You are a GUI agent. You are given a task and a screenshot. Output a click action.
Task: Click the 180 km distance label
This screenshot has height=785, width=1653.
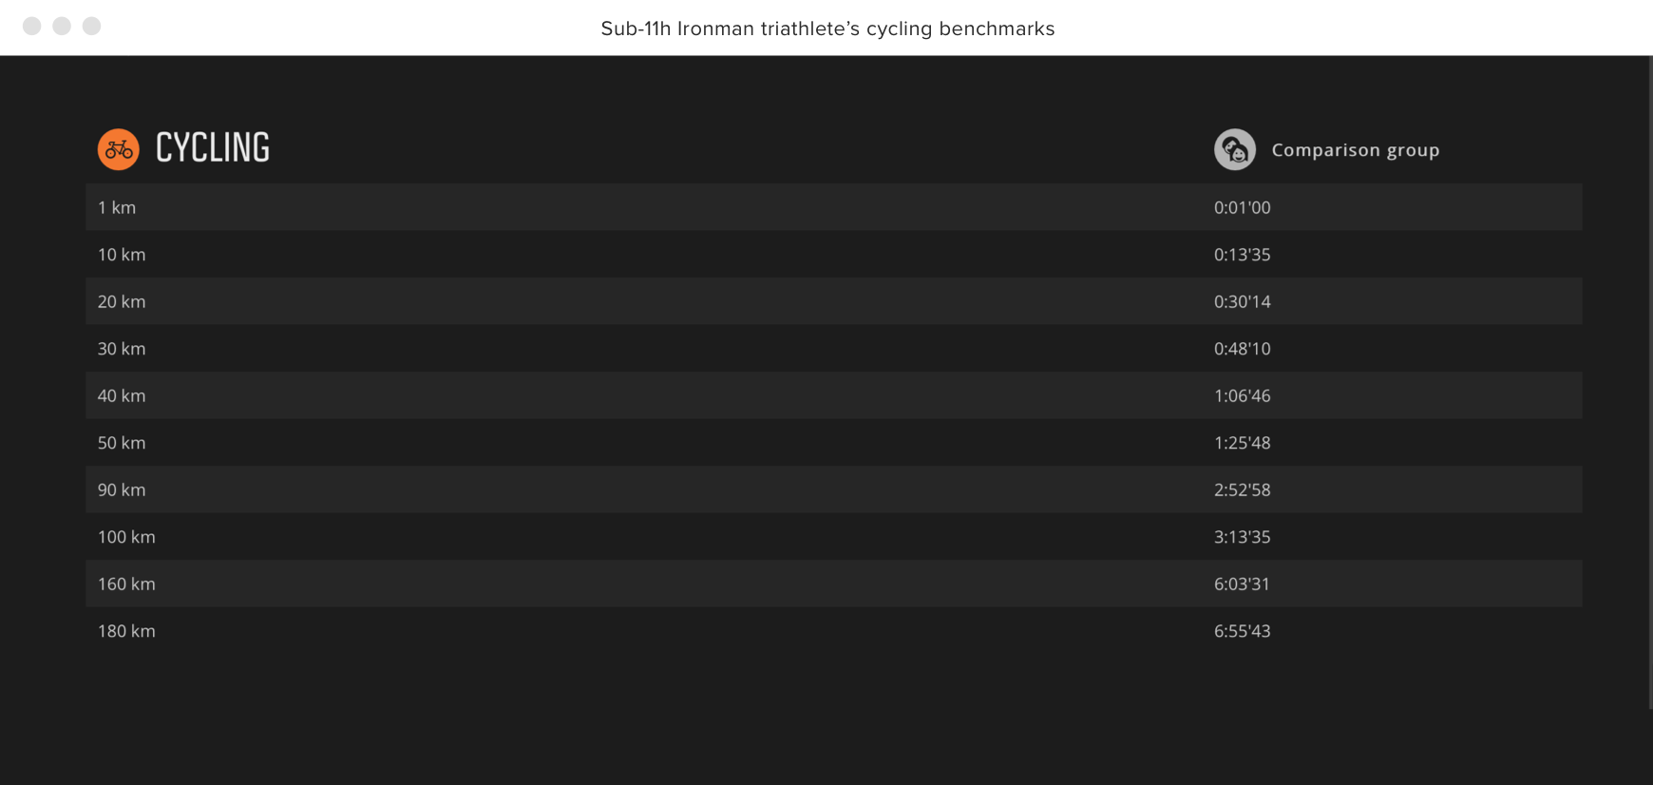[126, 631]
